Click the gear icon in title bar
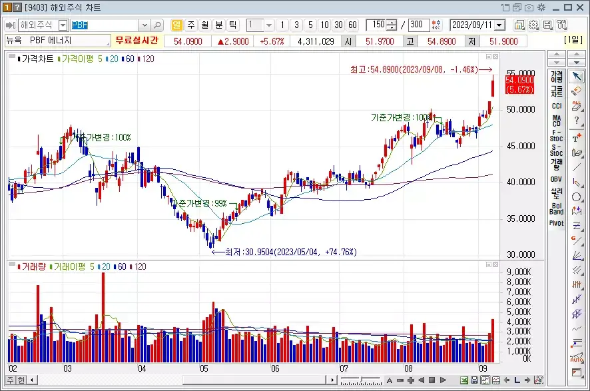Image resolution: width=590 pixels, height=391 pixels. [541, 7]
